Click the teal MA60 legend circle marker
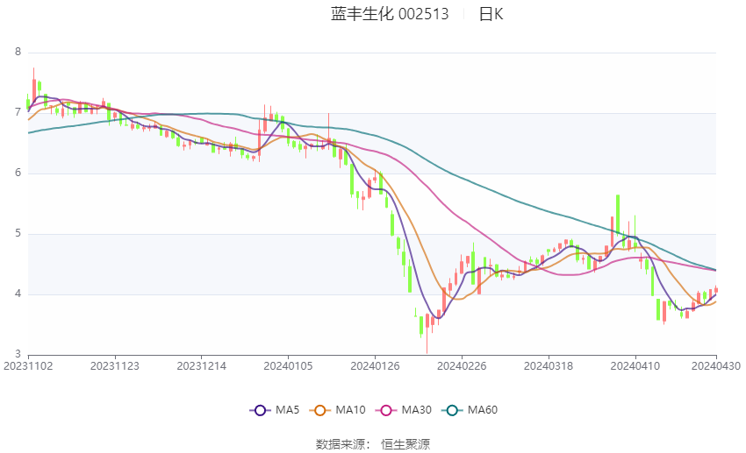This screenshot has width=746, height=453. pyautogui.click(x=453, y=410)
